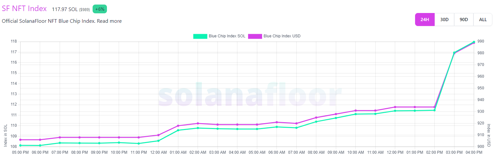Click the 117.97 SOL index value
Viewport: 493px width, 156px height.
65,9
